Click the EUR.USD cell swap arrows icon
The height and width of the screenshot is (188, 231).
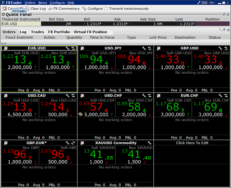click(73, 48)
